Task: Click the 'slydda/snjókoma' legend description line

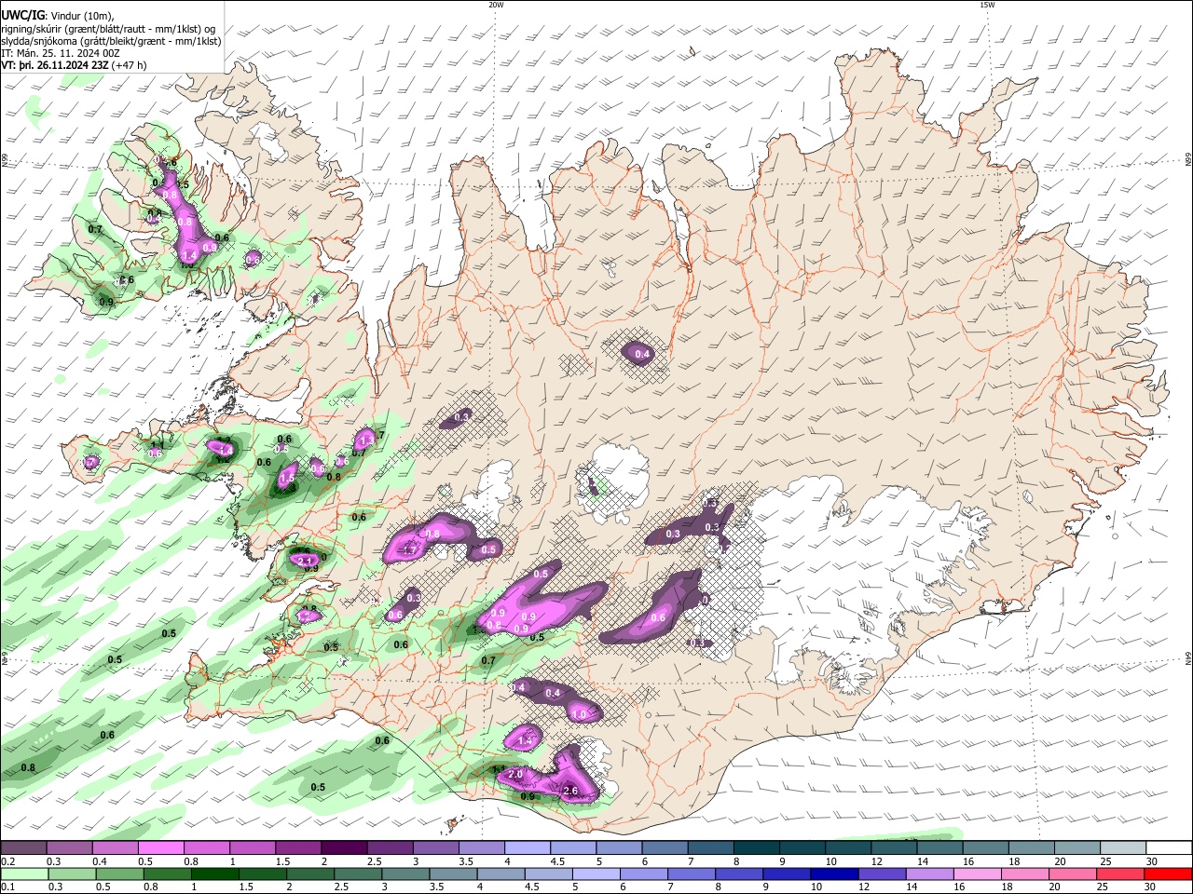Action: (111, 41)
